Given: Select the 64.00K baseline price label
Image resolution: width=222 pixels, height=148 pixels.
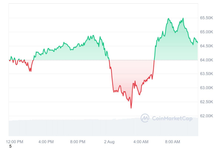Looking at the screenshot, I should pos(206,60).
